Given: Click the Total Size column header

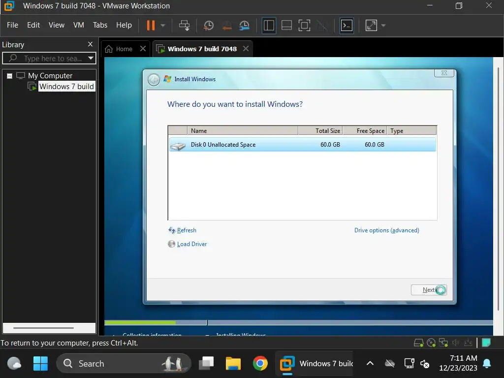Looking at the screenshot, I should [320, 130].
